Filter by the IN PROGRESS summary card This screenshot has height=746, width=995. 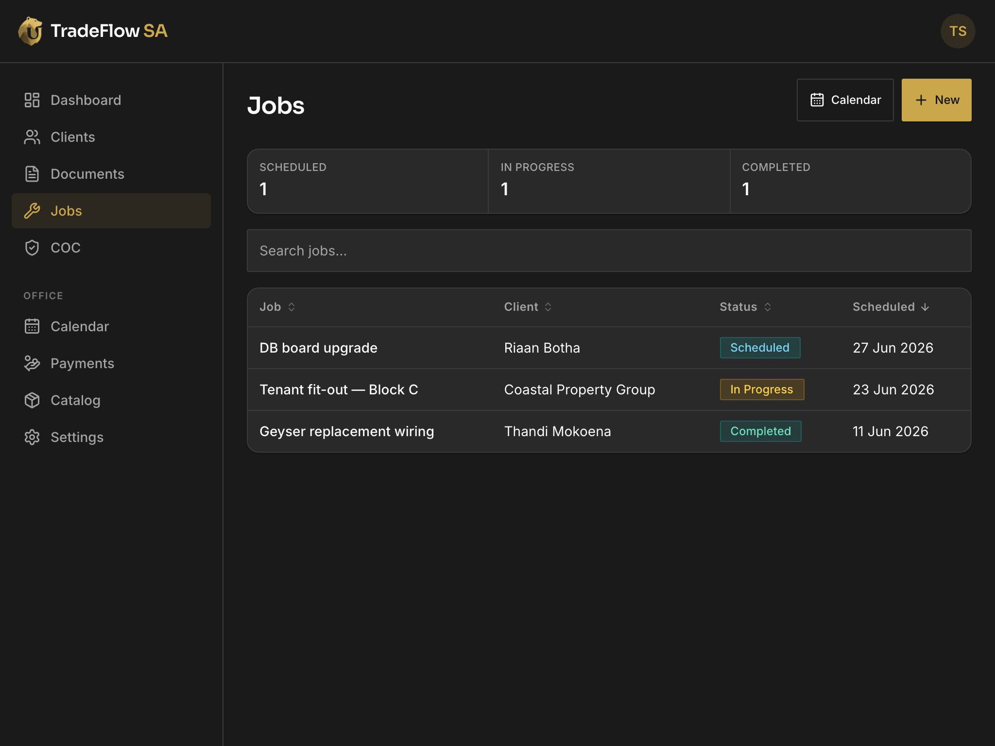click(x=609, y=181)
